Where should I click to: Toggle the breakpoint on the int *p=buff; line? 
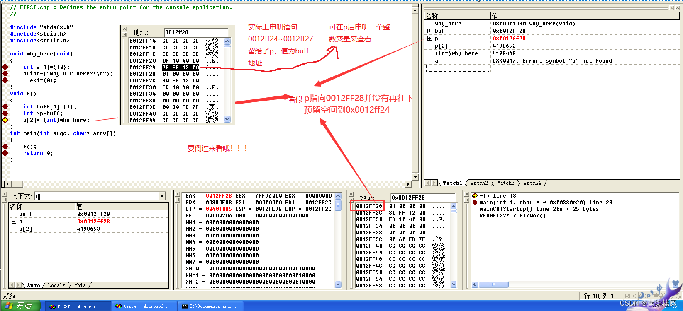[5, 113]
